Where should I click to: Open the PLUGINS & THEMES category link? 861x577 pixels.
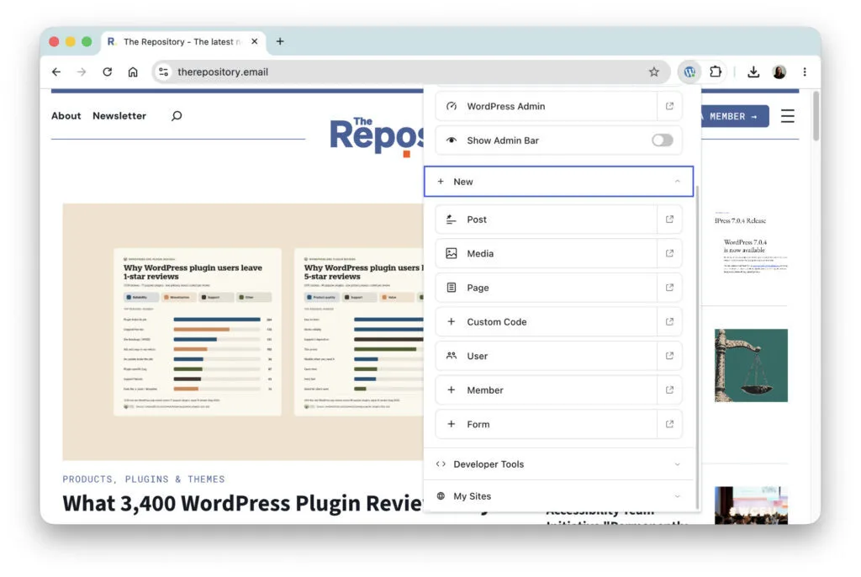tap(175, 479)
